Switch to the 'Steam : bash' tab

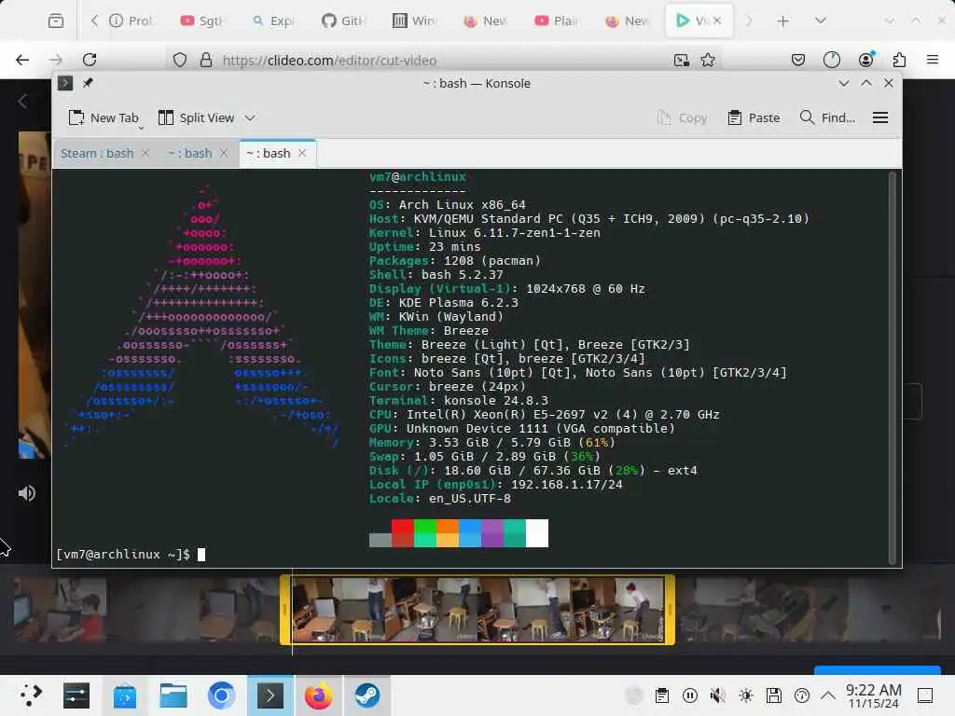97,154
